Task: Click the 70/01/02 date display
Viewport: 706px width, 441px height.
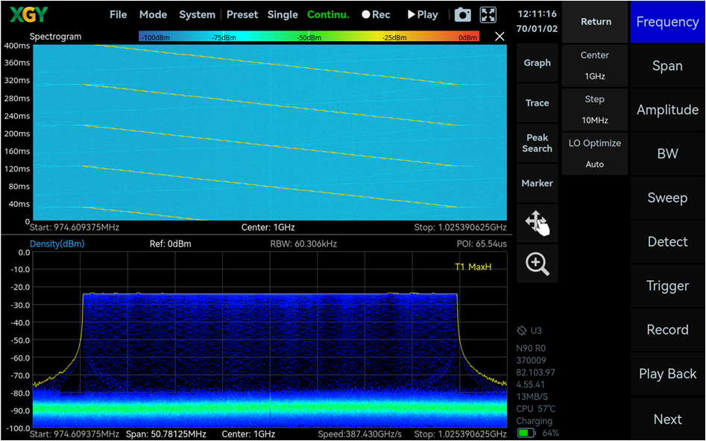Action: click(537, 29)
